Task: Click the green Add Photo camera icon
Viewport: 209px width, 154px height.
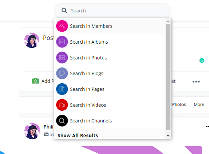Action: pos(35,81)
